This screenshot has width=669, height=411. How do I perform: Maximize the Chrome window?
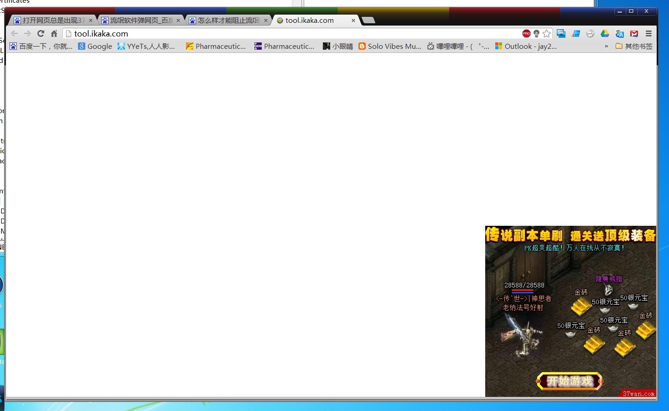coord(631,11)
